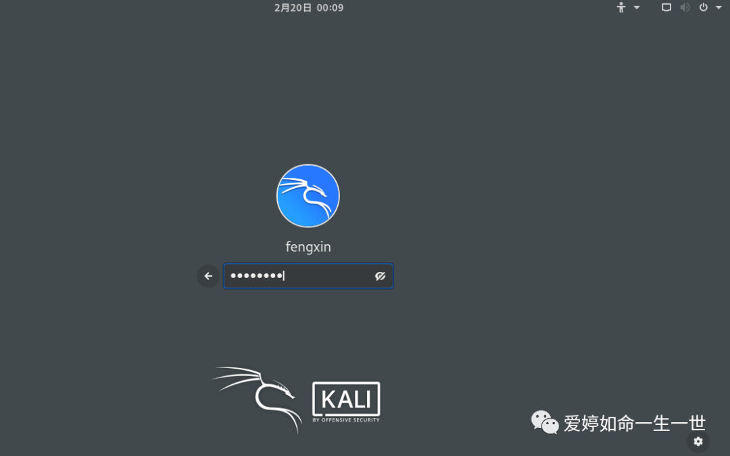This screenshot has height=456, width=730.
Task: Focus the password input field
Action: 308,276
